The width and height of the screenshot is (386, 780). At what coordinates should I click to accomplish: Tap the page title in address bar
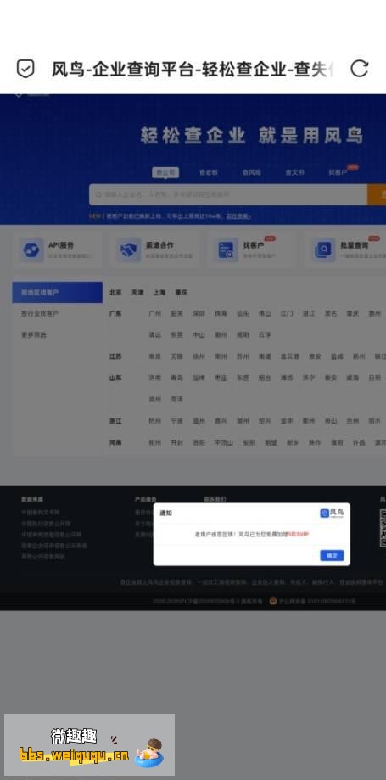coord(192,69)
